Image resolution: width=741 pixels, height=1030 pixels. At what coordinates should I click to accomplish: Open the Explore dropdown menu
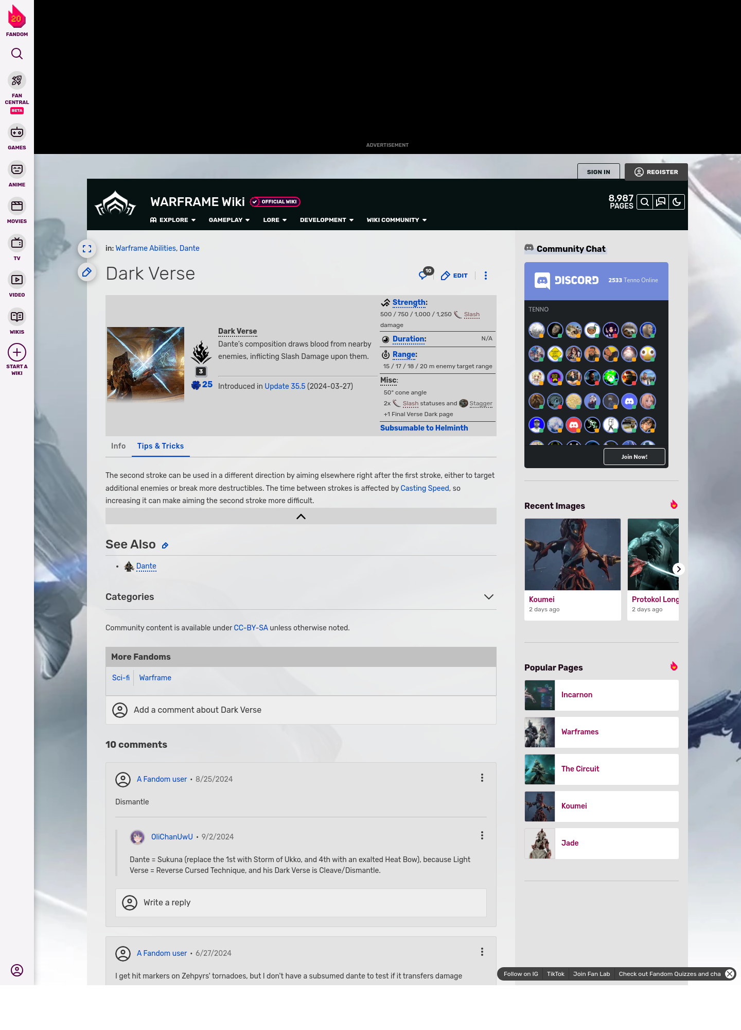tap(173, 220)
